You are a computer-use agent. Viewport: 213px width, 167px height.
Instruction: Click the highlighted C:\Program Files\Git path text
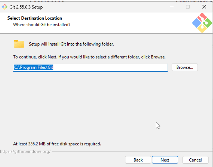click(34, 67)
